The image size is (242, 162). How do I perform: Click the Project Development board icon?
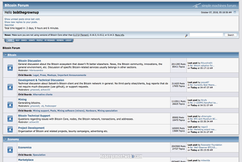click(x=10, y=129)
